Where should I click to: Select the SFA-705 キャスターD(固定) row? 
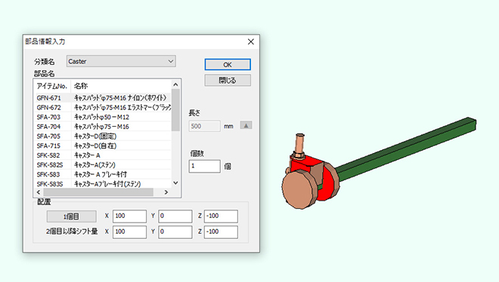click(103, 136)
